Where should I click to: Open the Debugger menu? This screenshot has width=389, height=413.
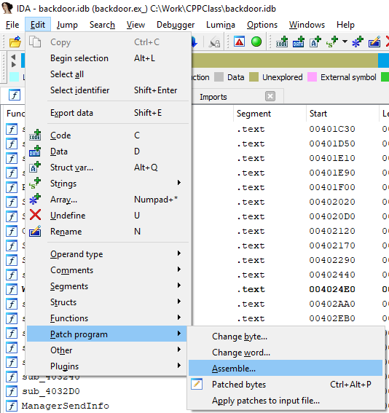[x=176, y=25]
